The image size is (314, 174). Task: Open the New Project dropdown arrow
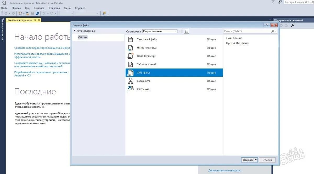(24, 13)
